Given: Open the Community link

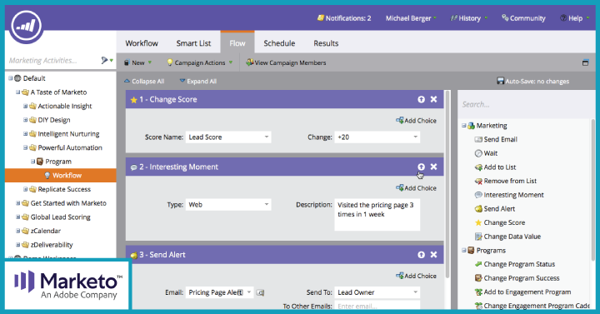Looking at the screenshot, I should pos(523,18).
